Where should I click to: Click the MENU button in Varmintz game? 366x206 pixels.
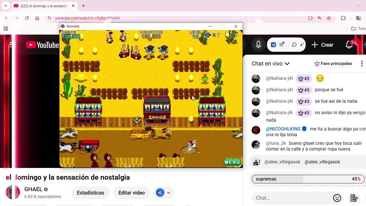[232, 162]
